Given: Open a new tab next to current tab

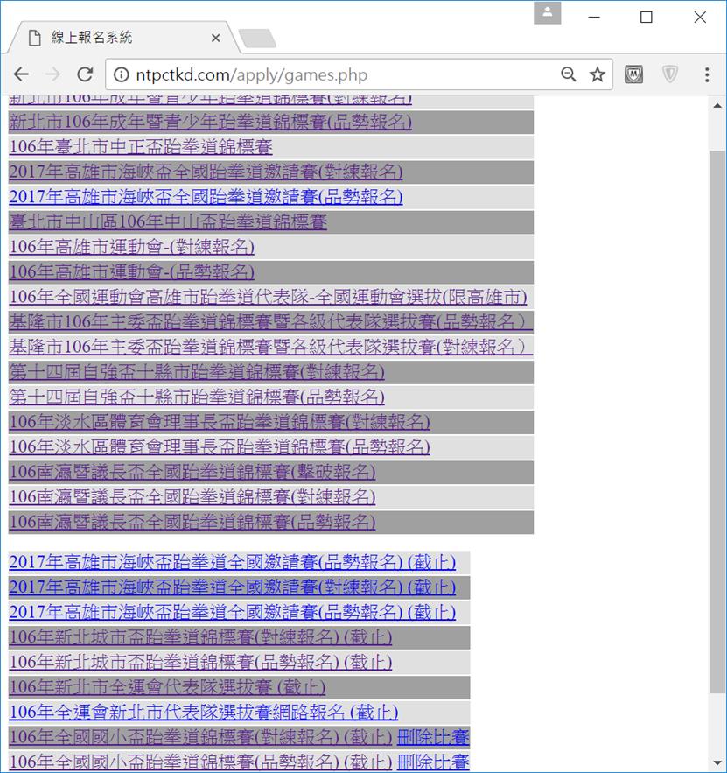Looking at the screenshot, I should 257,38.
